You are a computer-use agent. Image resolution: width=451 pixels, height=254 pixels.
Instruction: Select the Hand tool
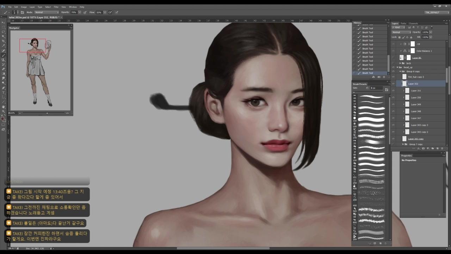pos(4,107)
